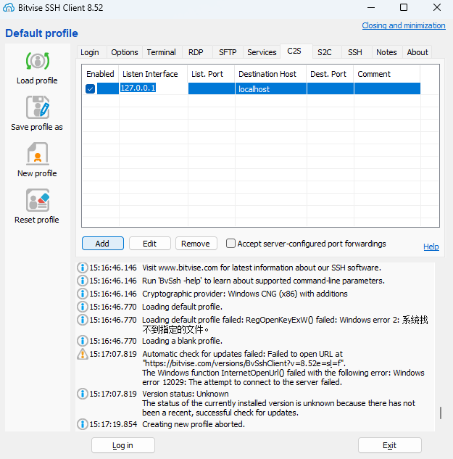453x459 pixels.
Task: Click info icon beside 'Visit www.bitvise.com' log entry
Action: (82, 268)
